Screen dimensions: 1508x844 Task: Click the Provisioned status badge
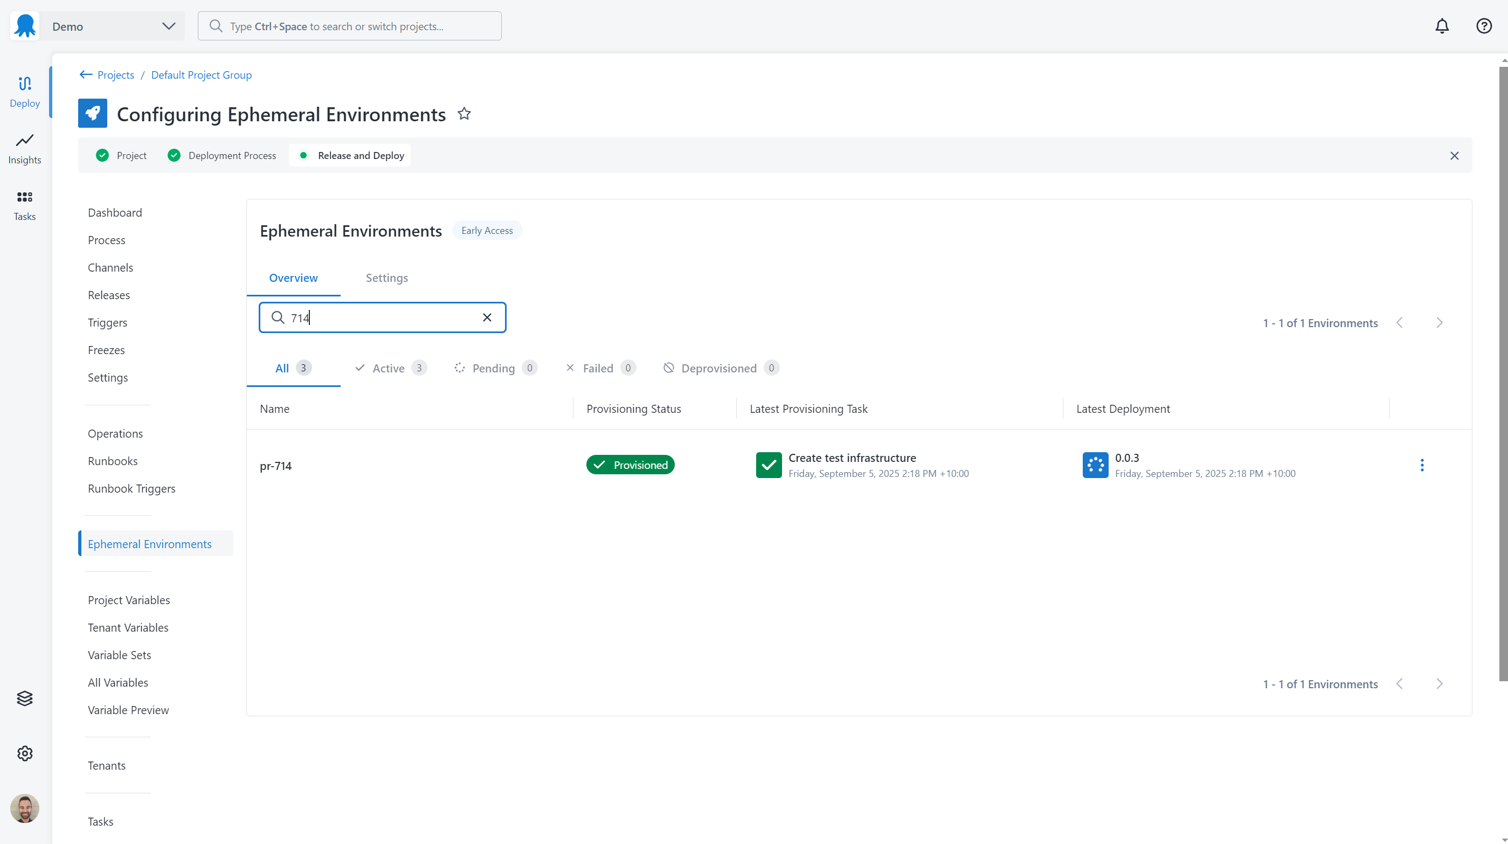pyautogui.click(x=631, y=465)
